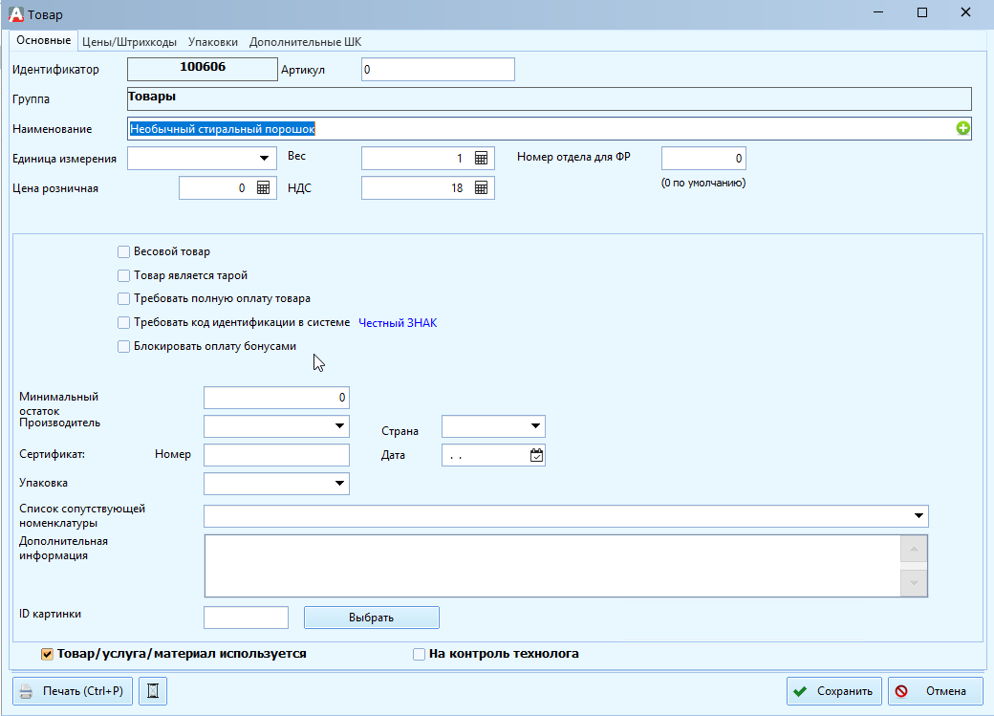Screen dimensions: 994x716
Task: Switch to Основные tab
Action: (x=44, y=40)
